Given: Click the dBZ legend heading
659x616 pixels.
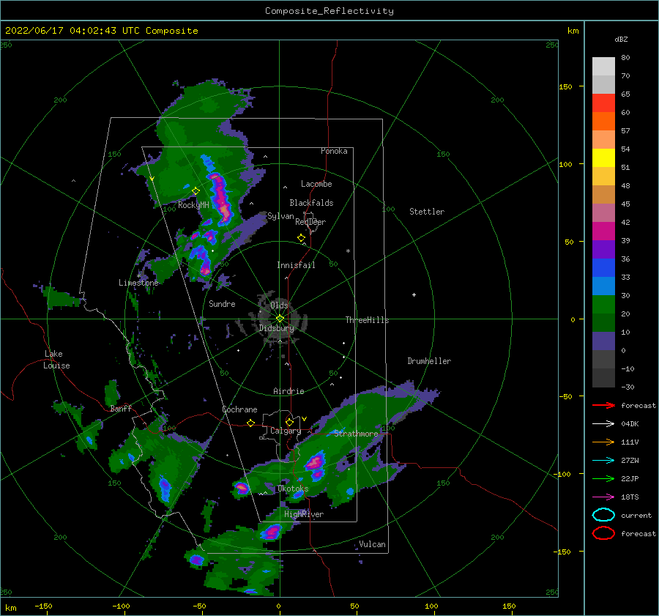Looking at the screenshot, I should pos(621,39).
